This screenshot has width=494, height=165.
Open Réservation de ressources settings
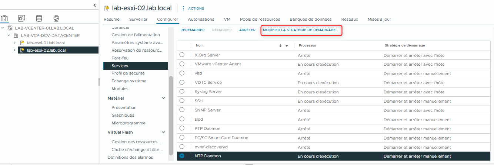pos(137,50)
